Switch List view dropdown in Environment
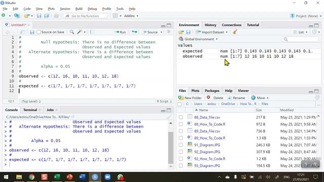Screen dimensions: 324x182 [301, 32]
